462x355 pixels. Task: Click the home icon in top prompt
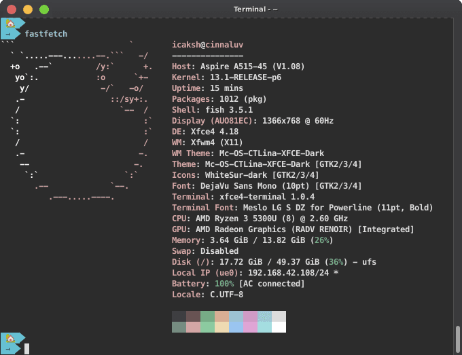pos(11,23)
